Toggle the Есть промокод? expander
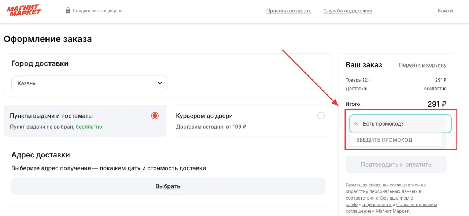469x216 pixels. pyautogui.click(x=400, y=124)
